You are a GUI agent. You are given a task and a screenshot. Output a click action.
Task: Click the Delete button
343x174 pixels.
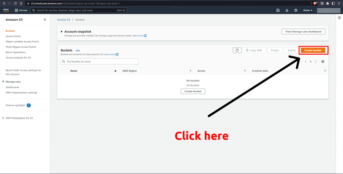tap(292, 50)
